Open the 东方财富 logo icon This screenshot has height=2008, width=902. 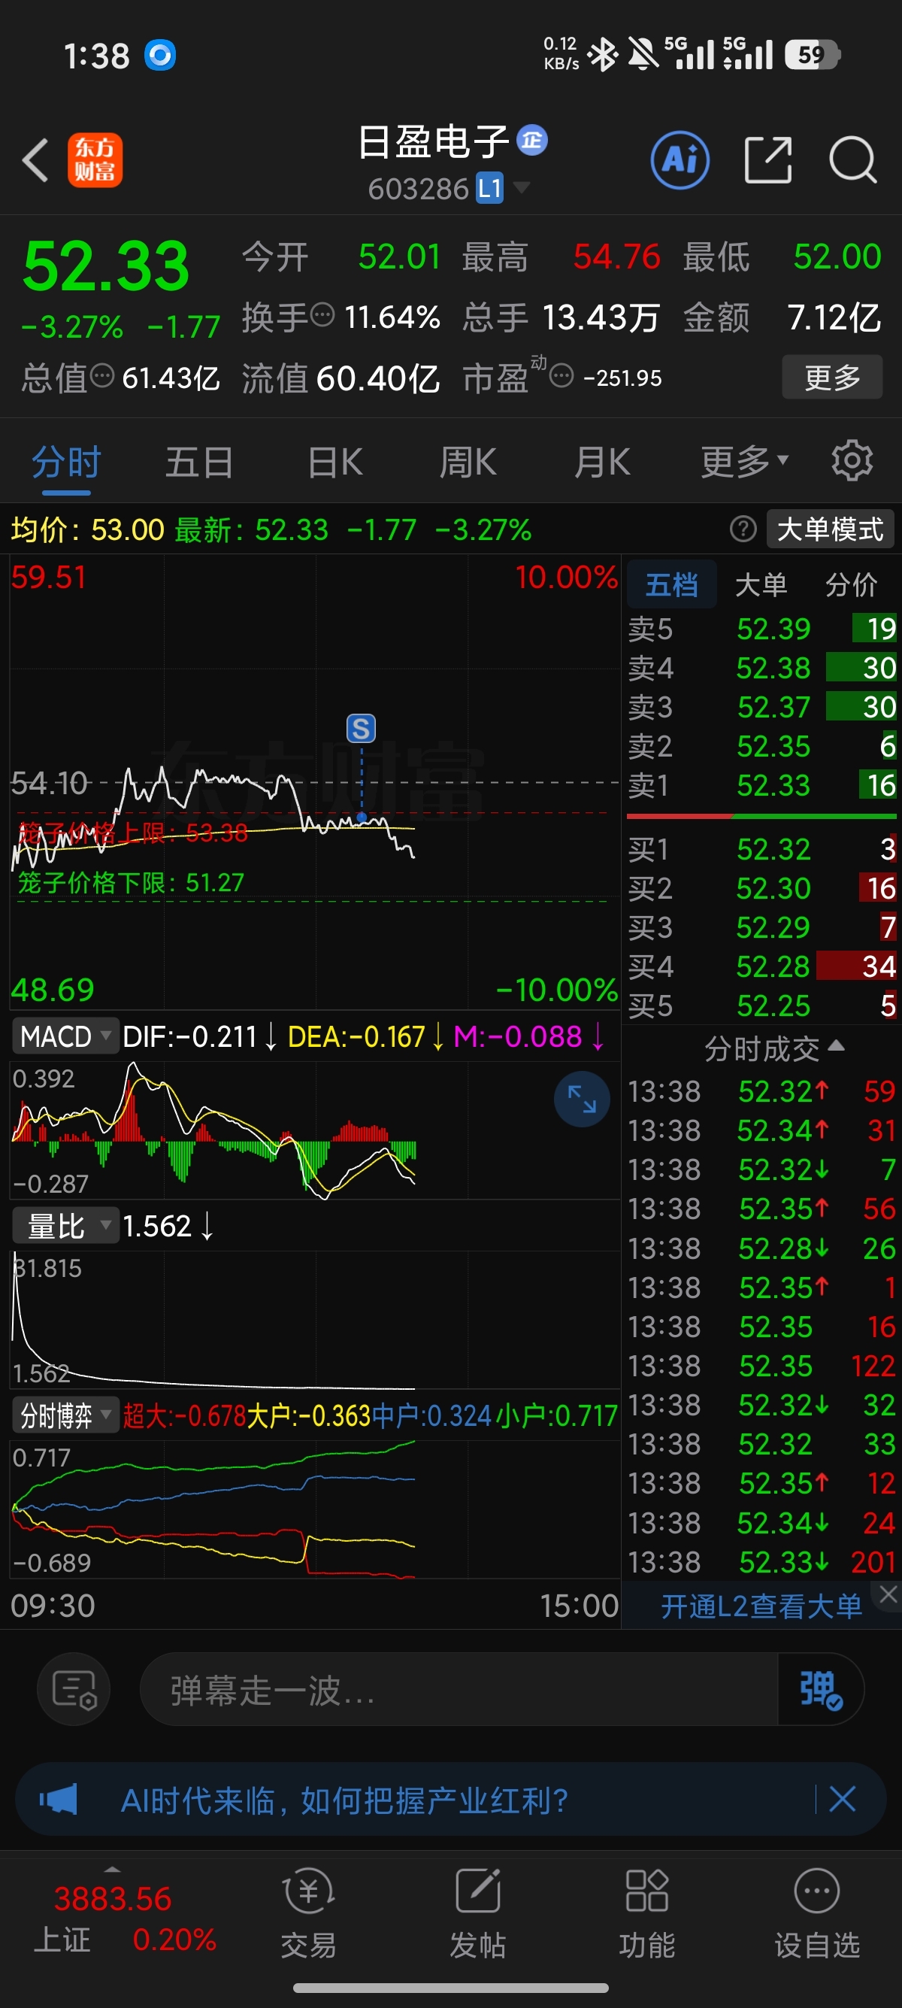pos(95,161)
